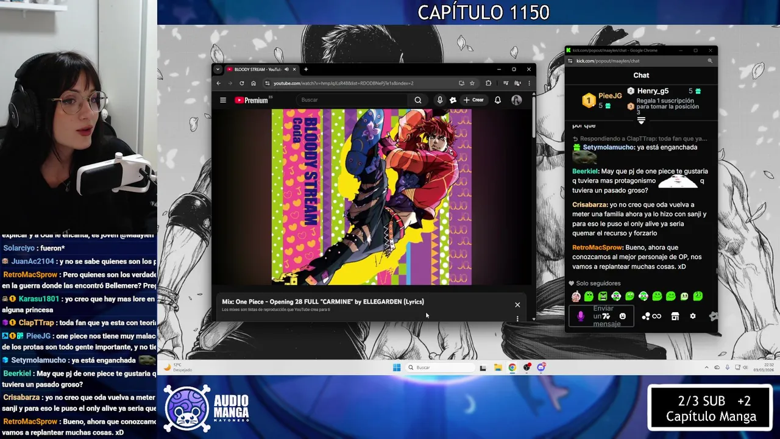
Task: Close the One Piece mix panel
Action: [517, 305]
